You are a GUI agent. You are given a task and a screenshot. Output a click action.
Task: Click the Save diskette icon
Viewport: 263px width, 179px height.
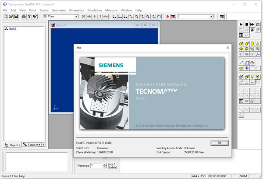coord(16,16)
